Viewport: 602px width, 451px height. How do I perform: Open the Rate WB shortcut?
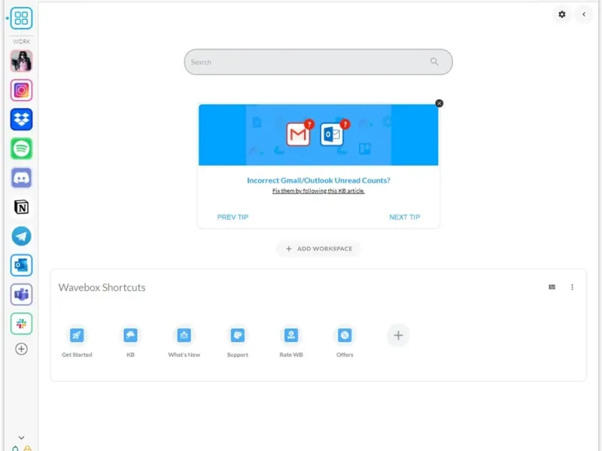click(291, 341)
